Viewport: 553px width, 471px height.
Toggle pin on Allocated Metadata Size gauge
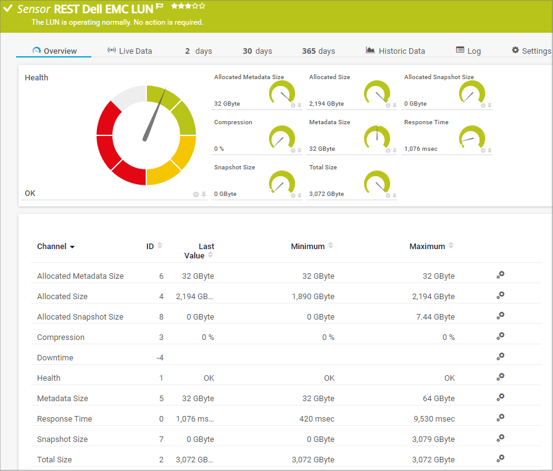[x=299, y=105]
